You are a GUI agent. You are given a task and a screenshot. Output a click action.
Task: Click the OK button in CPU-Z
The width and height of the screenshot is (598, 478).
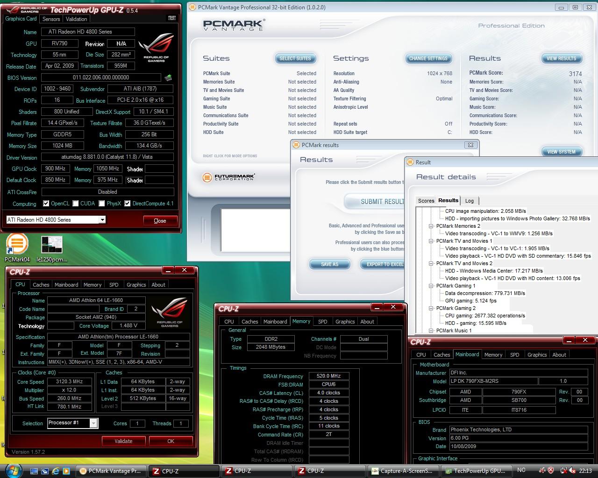coord(171,441)
